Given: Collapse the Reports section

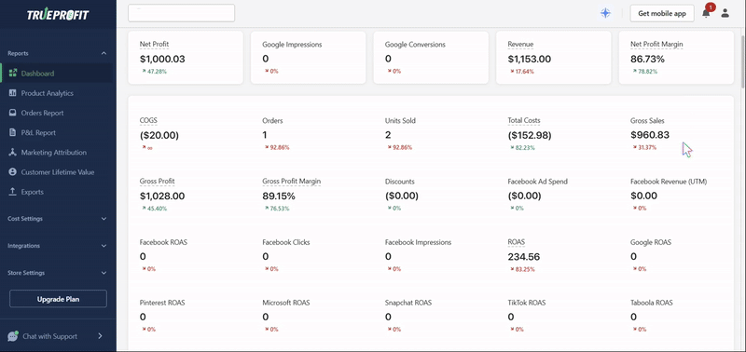Looking at the screenshot, I should pos(104,54).
